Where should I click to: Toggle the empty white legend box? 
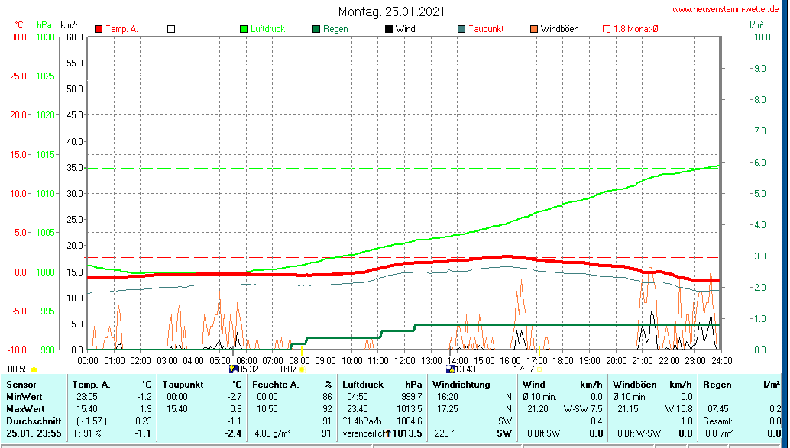pos(171,29)
